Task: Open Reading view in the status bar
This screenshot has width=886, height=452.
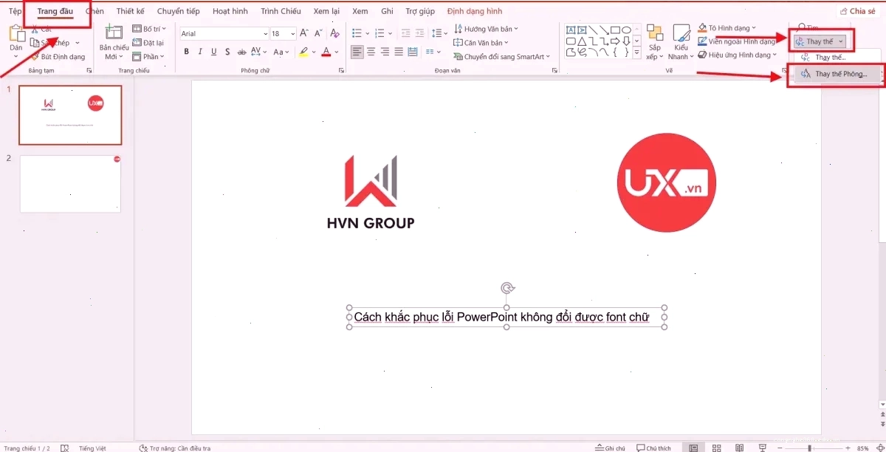Action: coord(739,448)
